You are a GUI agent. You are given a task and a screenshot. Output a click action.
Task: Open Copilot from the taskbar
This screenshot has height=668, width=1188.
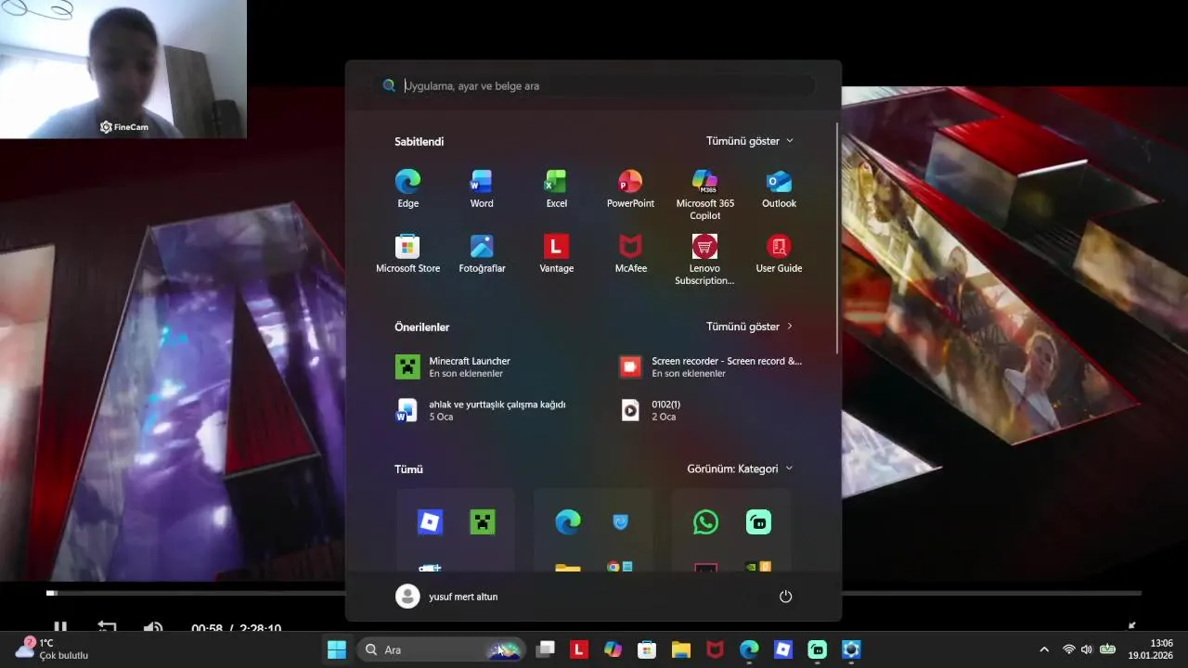click(613, 649)
